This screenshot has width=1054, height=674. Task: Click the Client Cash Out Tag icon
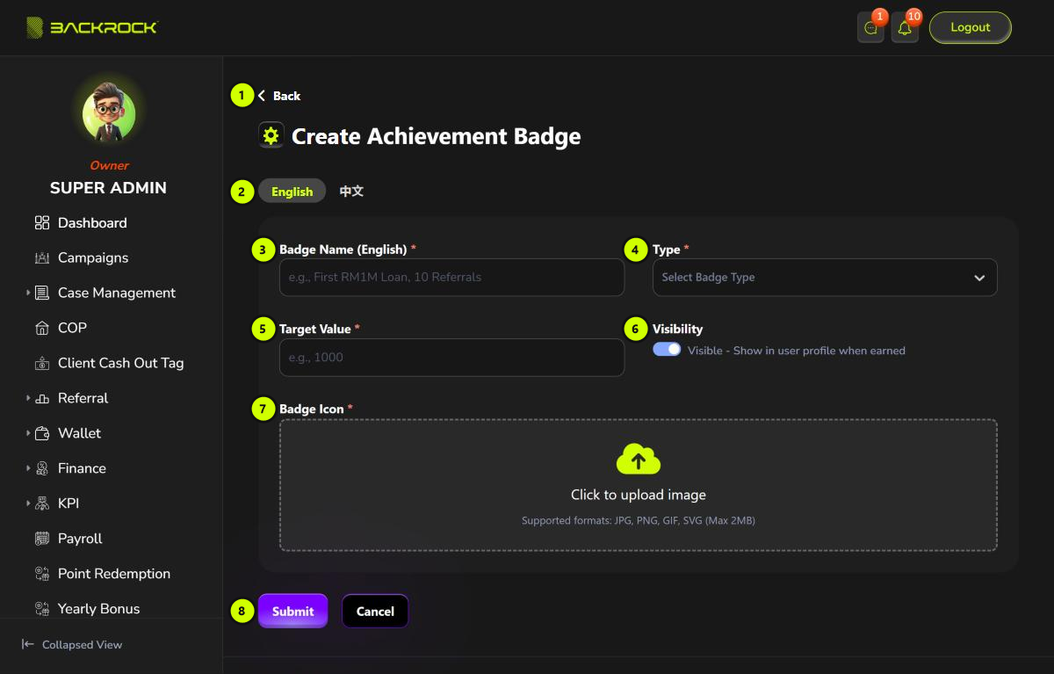click(42, 364)
